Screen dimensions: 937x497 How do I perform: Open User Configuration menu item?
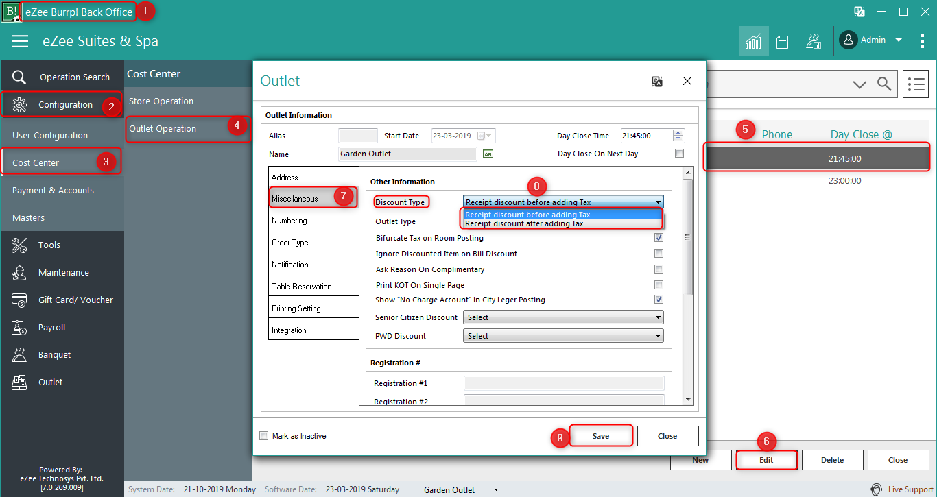(x=62, y=136)
